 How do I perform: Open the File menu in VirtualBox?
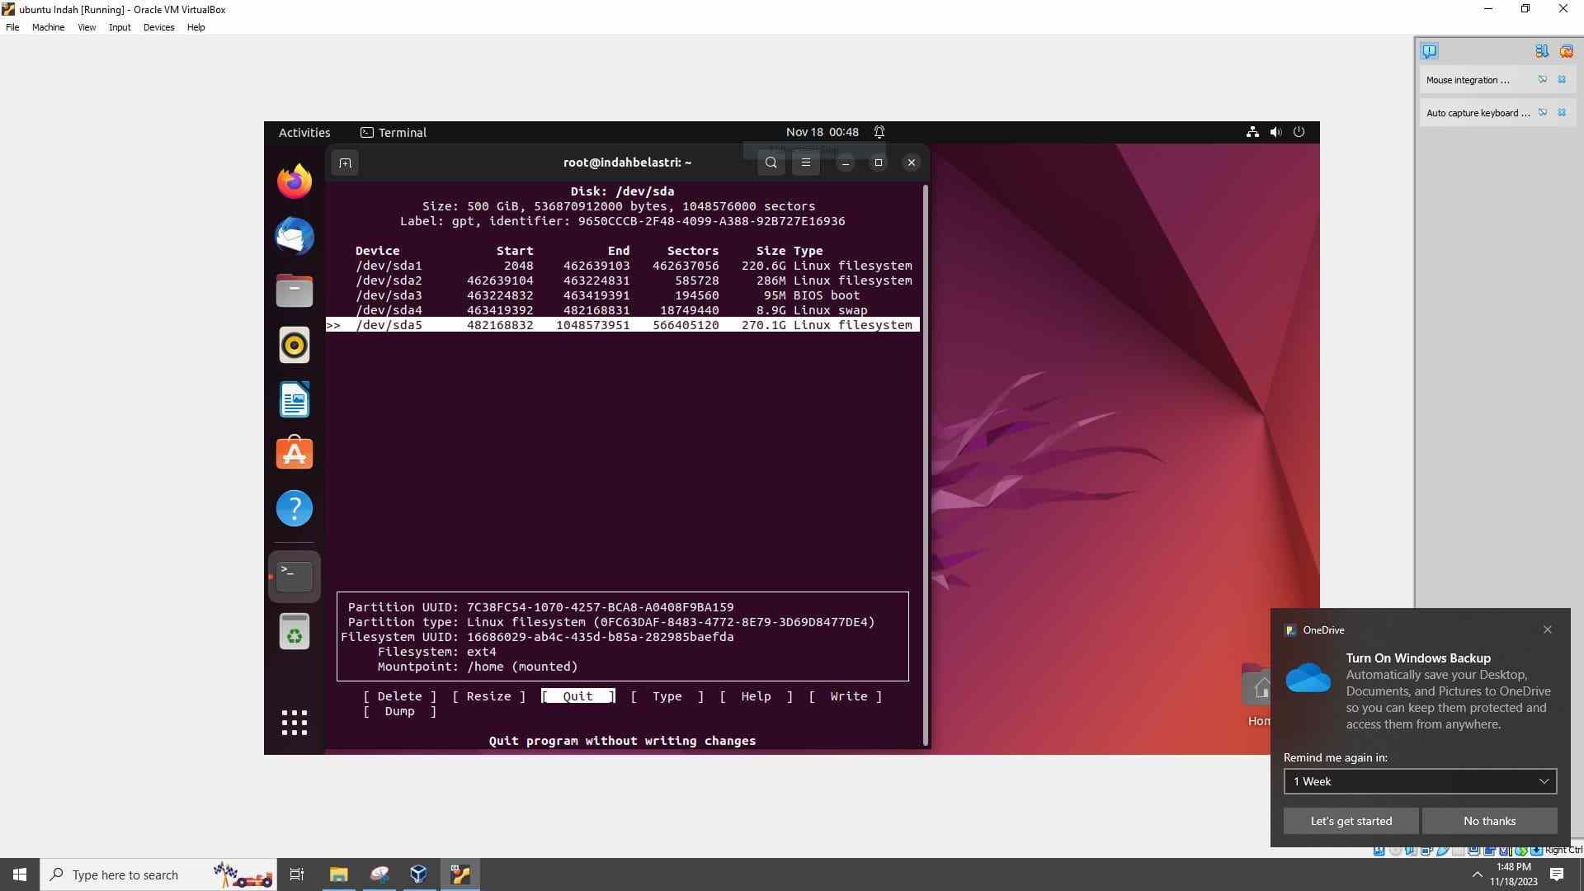(12, 27)
